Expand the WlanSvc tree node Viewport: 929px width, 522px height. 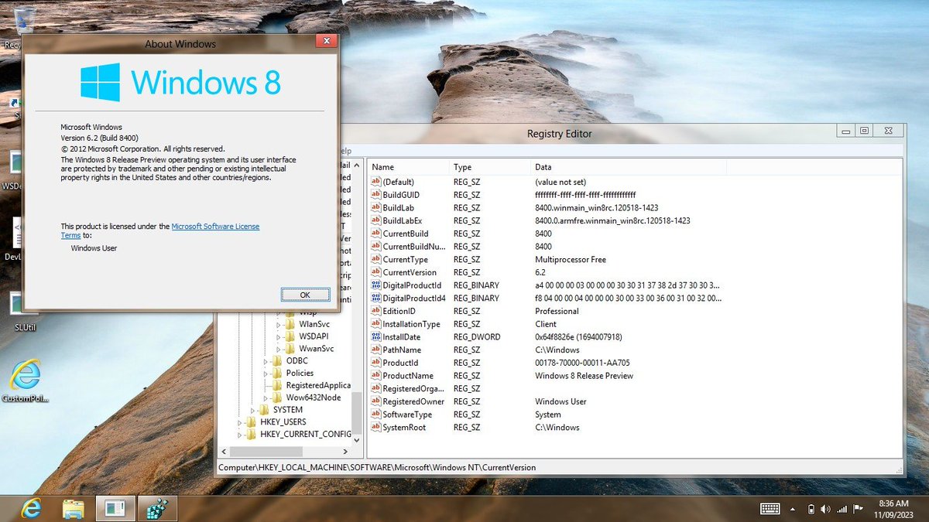pos(279,325)
